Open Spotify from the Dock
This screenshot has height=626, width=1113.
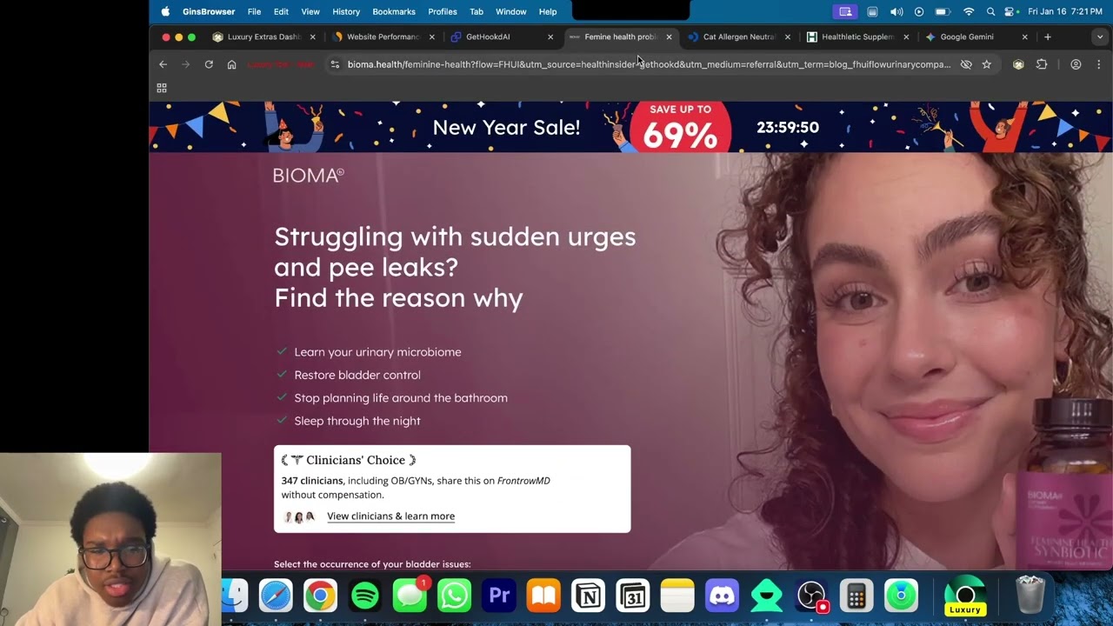click(x=365, y=596)
